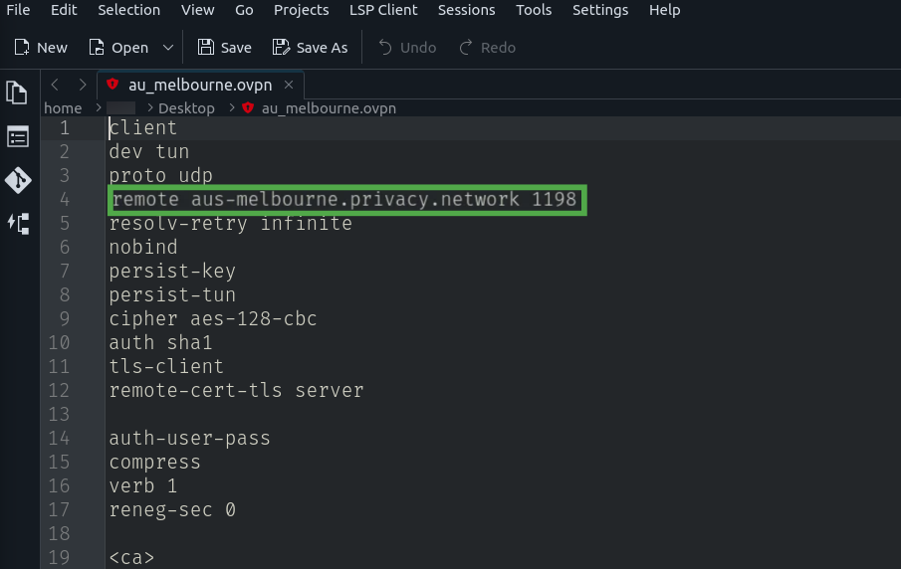Go to the next tab arrow
The height and width of the screenshot is (569, 901).
(x=83, y=85)
